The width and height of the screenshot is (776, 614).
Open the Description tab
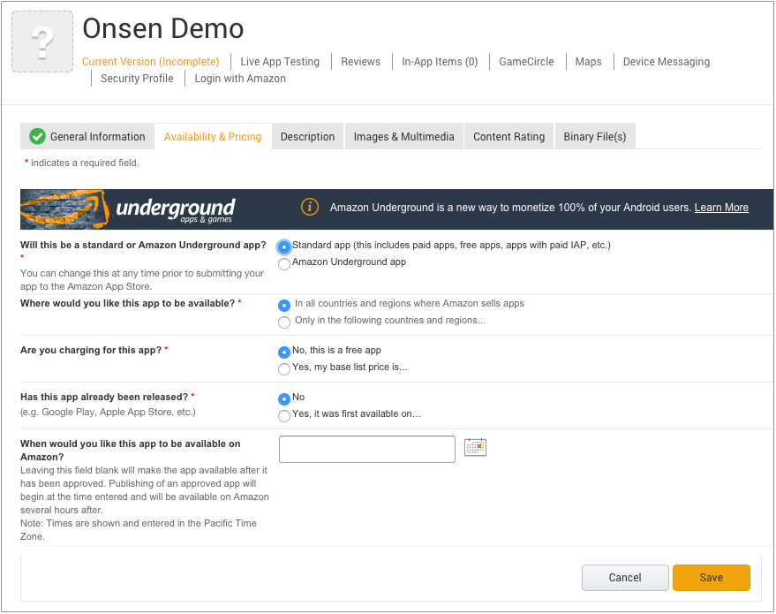pyautogui.click(x=307, y=136)
